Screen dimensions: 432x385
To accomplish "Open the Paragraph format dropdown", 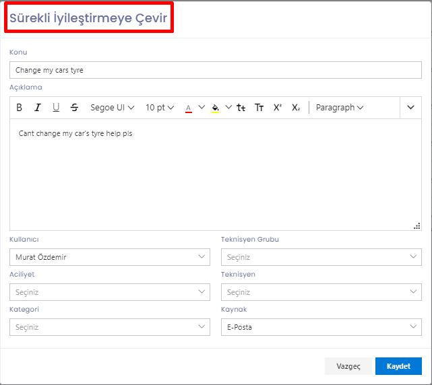I will (340, 107).
